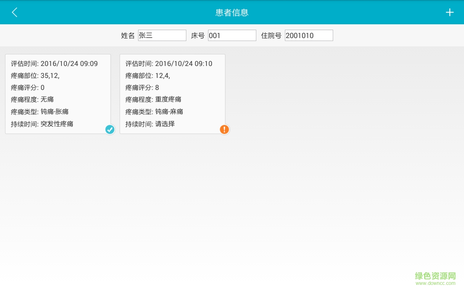Select the 评估时间 2016/10/24 09:10 line

169,64
